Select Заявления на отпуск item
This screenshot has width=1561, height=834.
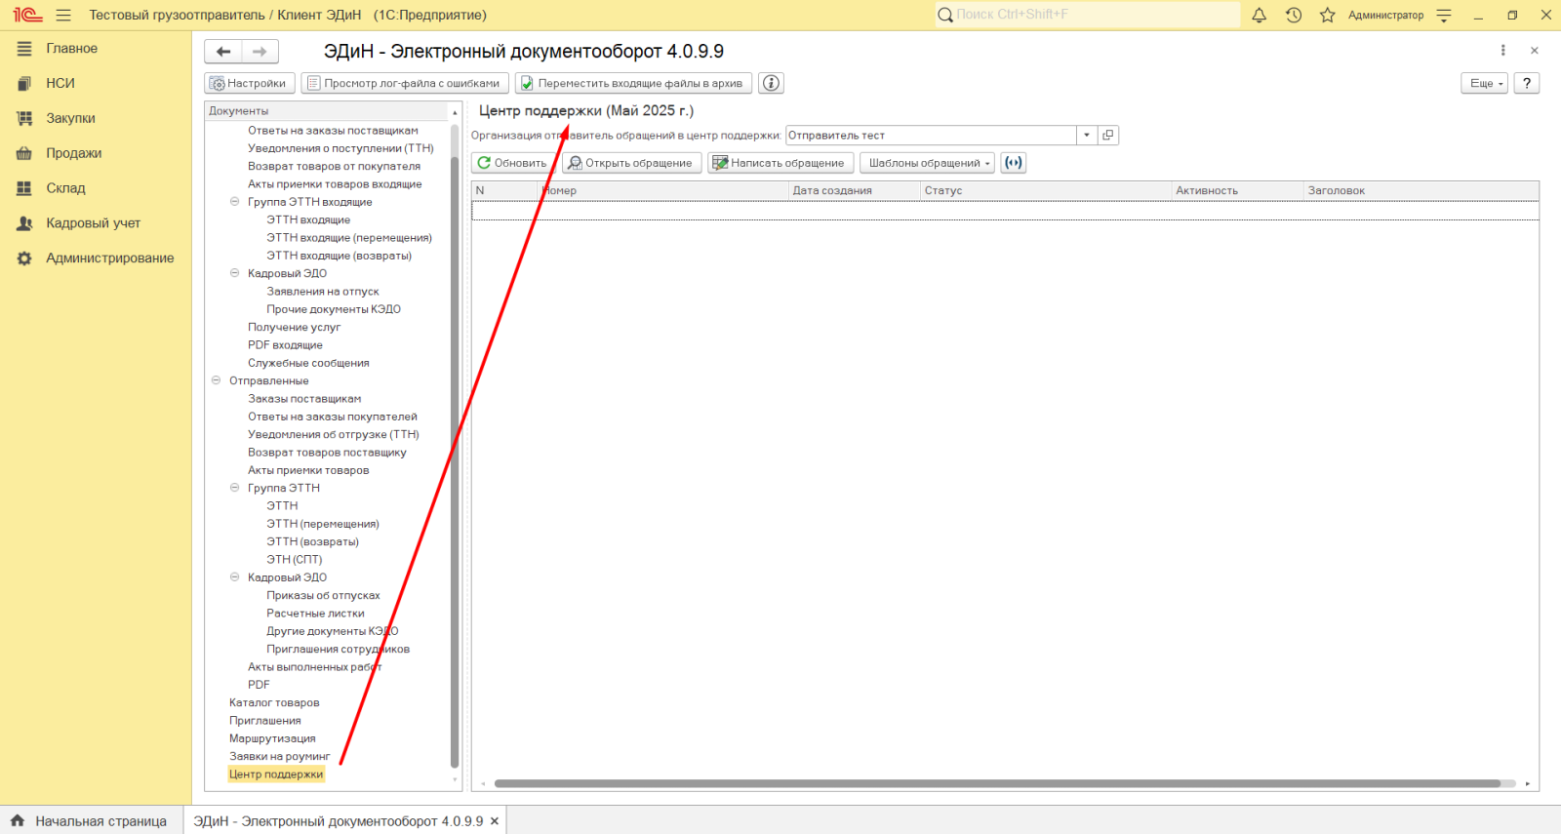[x=323, y=292]
